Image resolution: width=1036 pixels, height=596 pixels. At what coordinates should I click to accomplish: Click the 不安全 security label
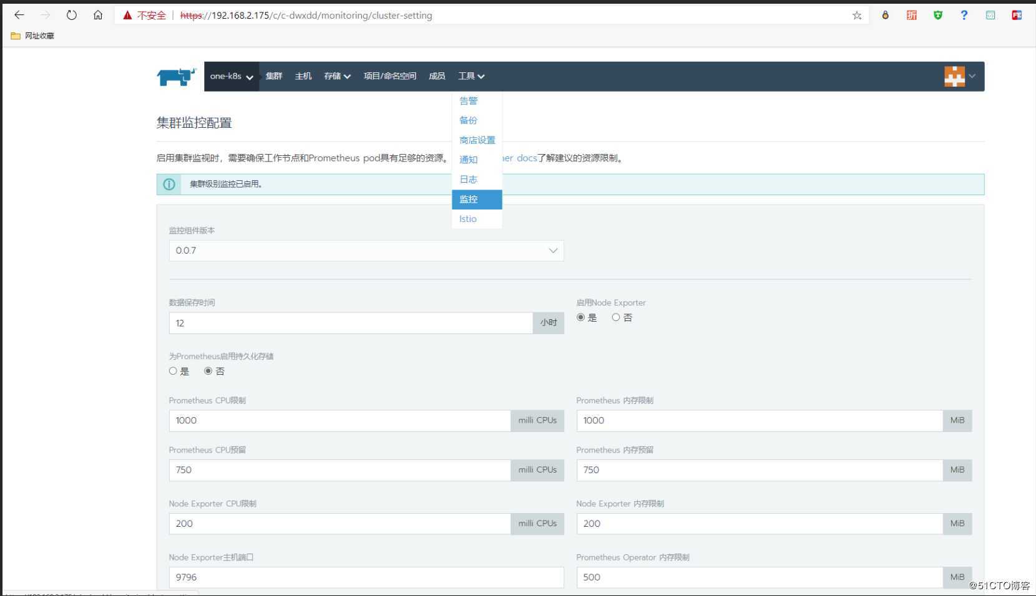(152, 15)
